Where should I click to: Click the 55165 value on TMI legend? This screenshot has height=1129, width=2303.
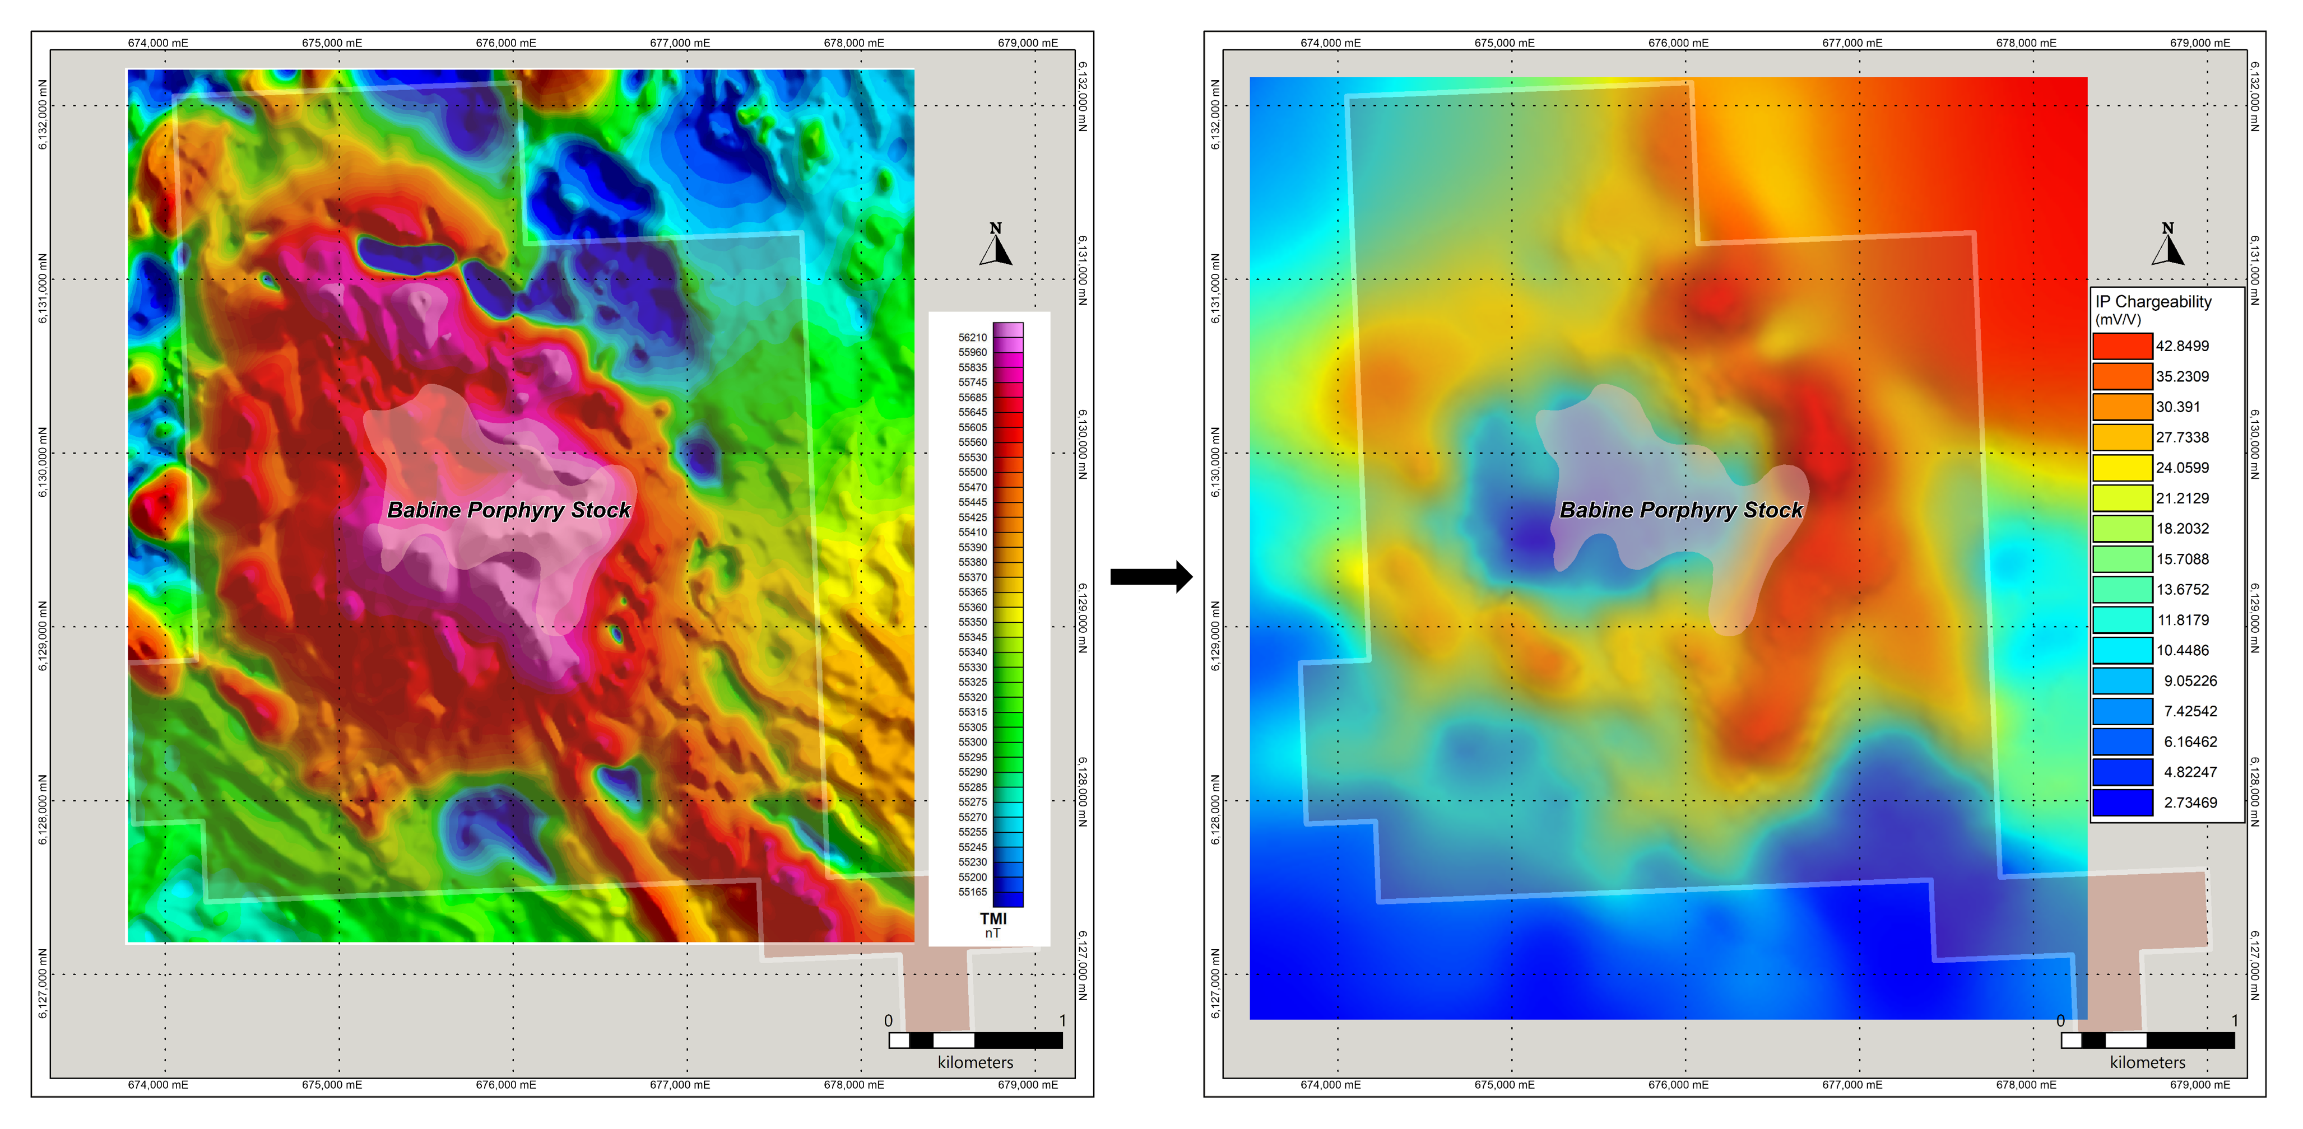[973, 892]
